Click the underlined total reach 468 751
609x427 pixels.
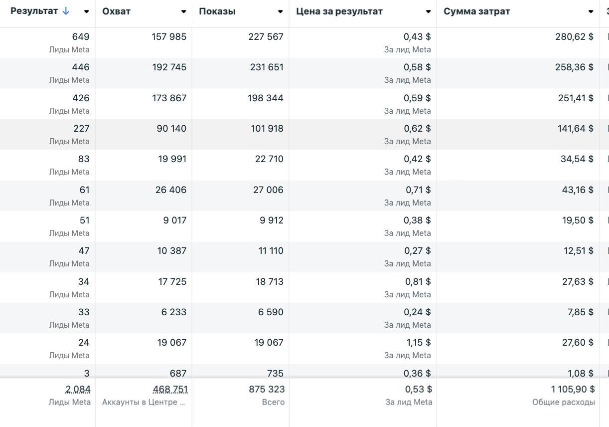pyautogui.click(x=170, y=389)
